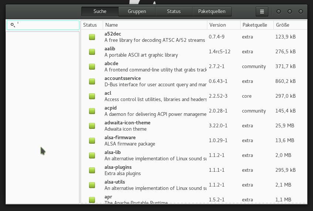This screenshot has height=211, width=313.
Task: Select the Suche tab
Action: [100, 11]
